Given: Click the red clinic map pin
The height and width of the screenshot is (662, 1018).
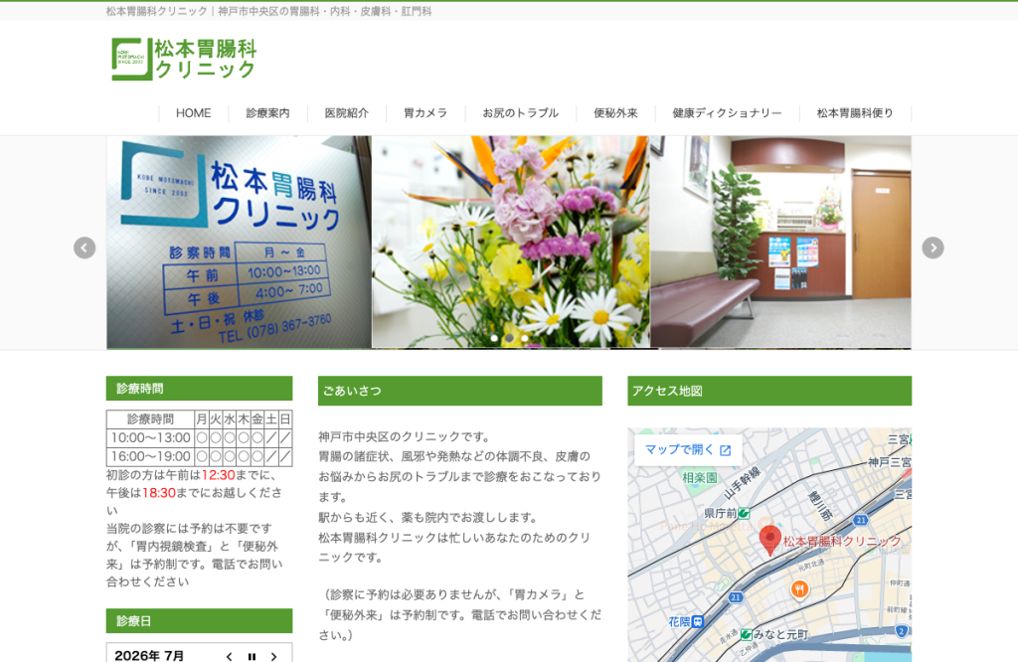Looking at the screenshot, I should pos(770,541).
